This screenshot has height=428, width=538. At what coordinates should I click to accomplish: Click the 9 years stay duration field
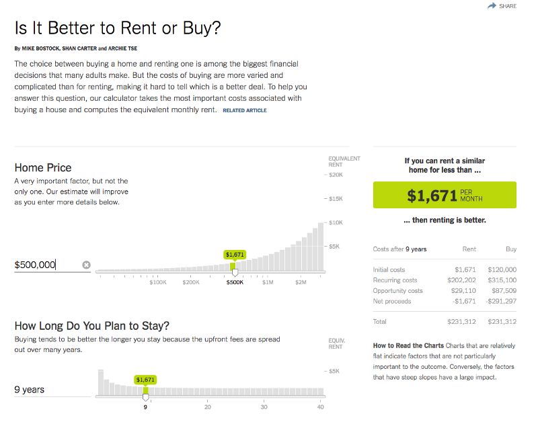pos(52,390)
